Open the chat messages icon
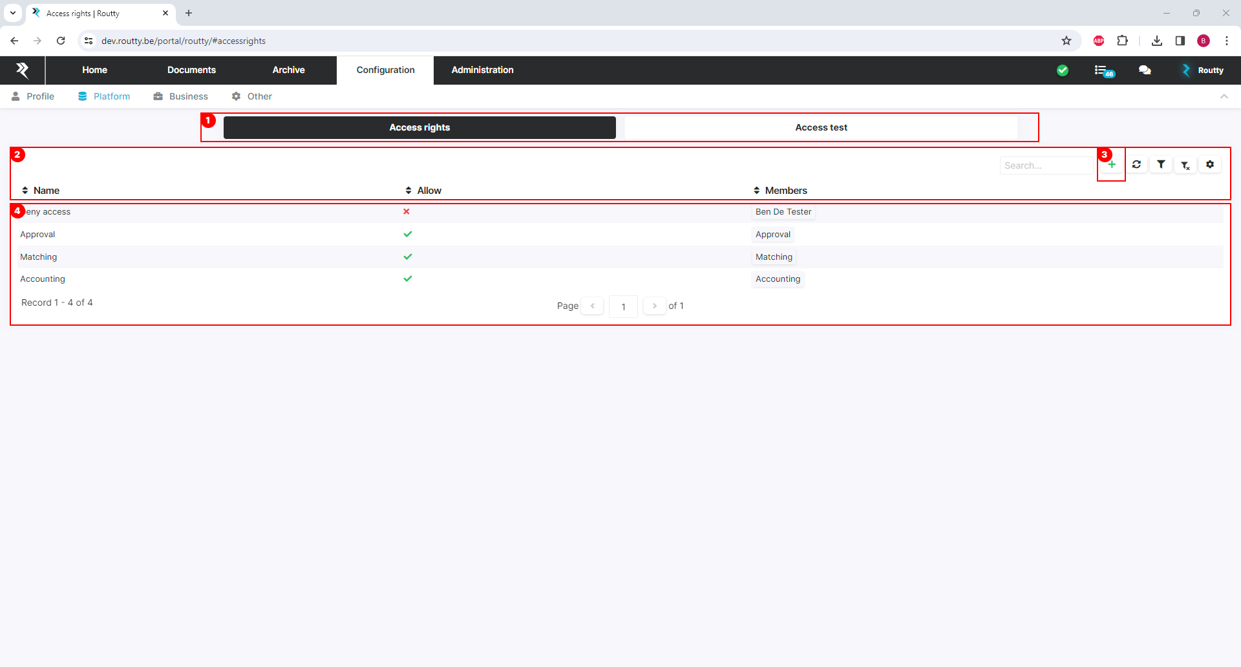The image size is (1241, 667). 1145,70
